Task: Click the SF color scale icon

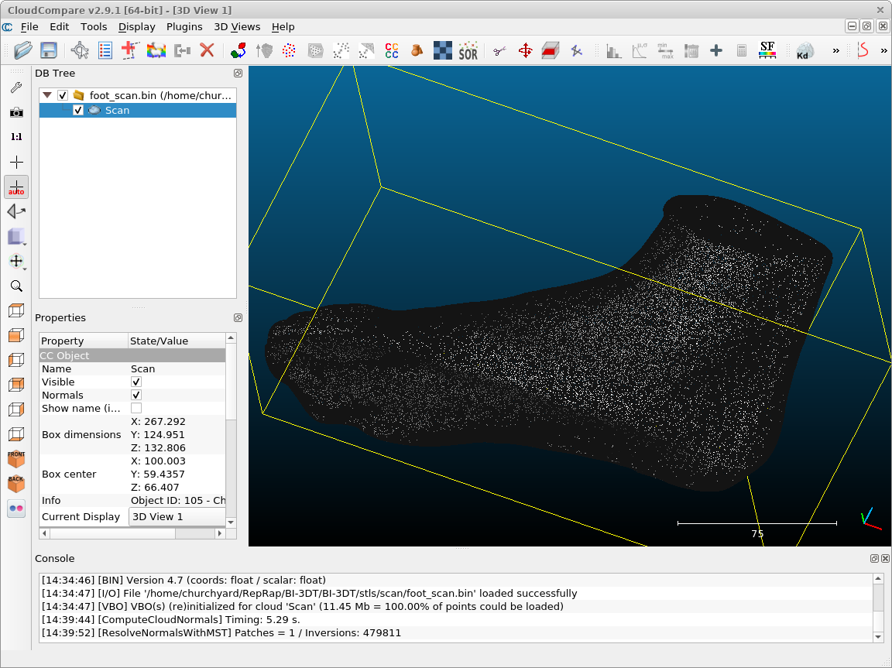Action: [767, 50]
